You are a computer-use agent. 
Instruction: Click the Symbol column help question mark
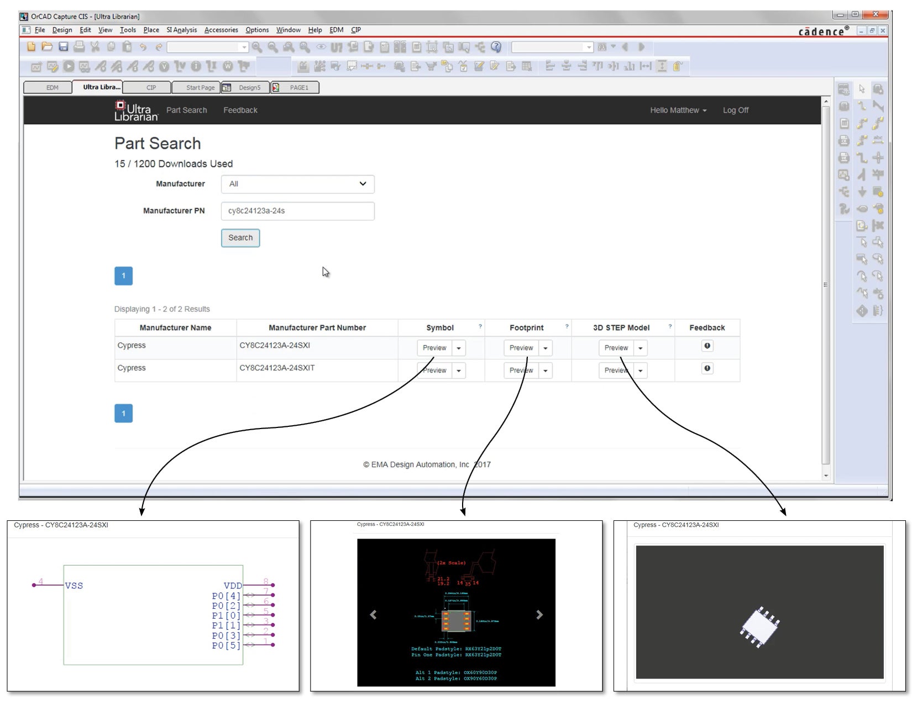(x=480, y=326)
